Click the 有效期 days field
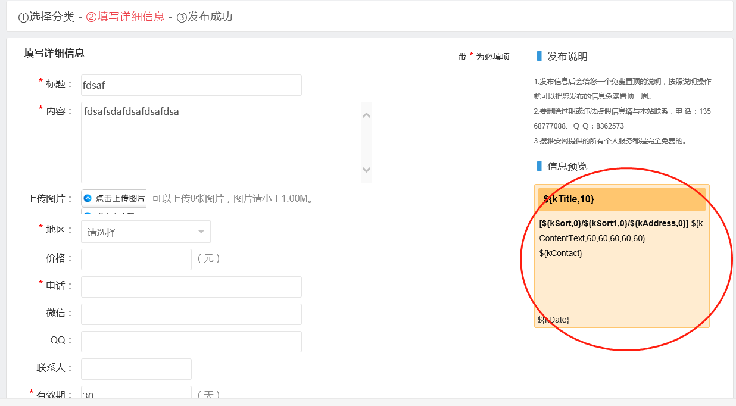Image resolution: width=736 pixels, height=406 pixels. pos(136,394)
